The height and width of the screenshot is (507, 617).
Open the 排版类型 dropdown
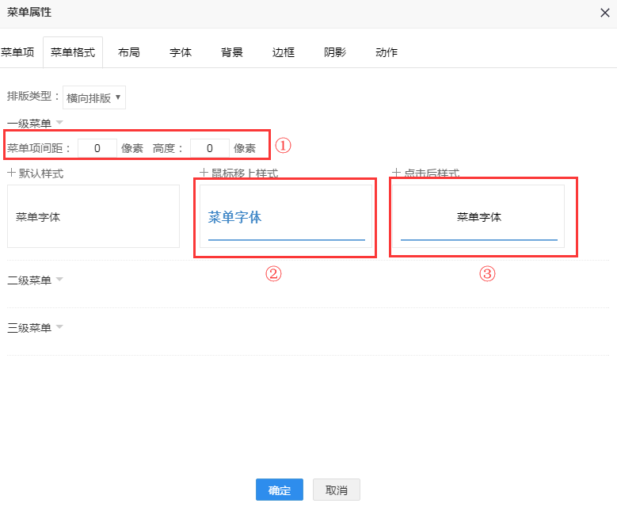pos(94,97)
